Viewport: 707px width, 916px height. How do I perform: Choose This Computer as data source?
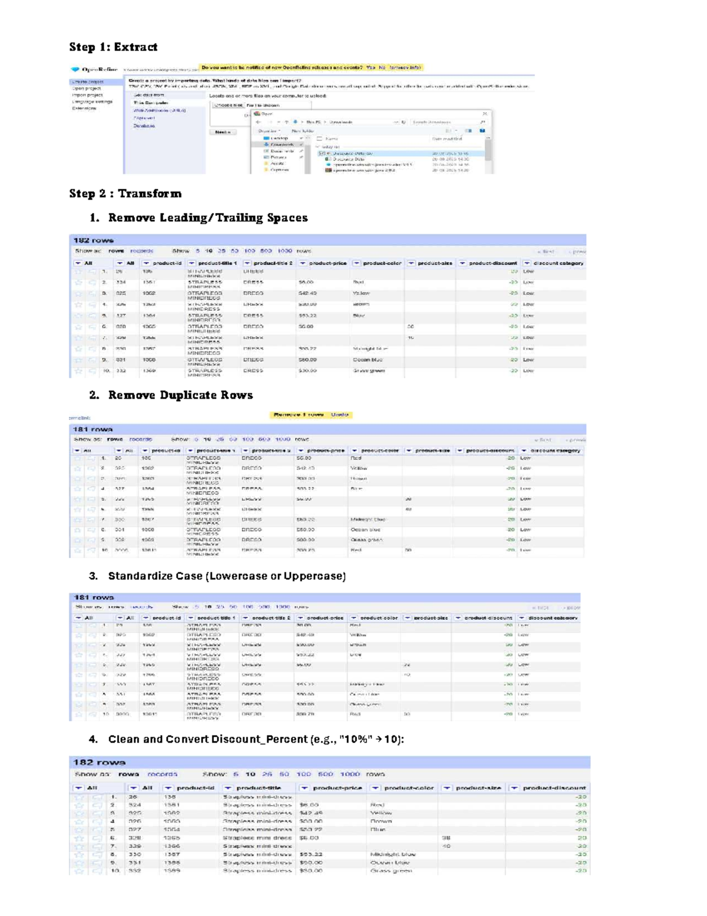tap(150, 103)
